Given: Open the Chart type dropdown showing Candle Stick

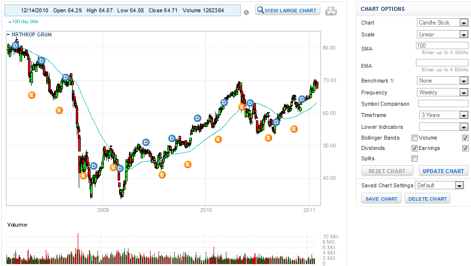Looking at the screenshot, I should [442, 23].
